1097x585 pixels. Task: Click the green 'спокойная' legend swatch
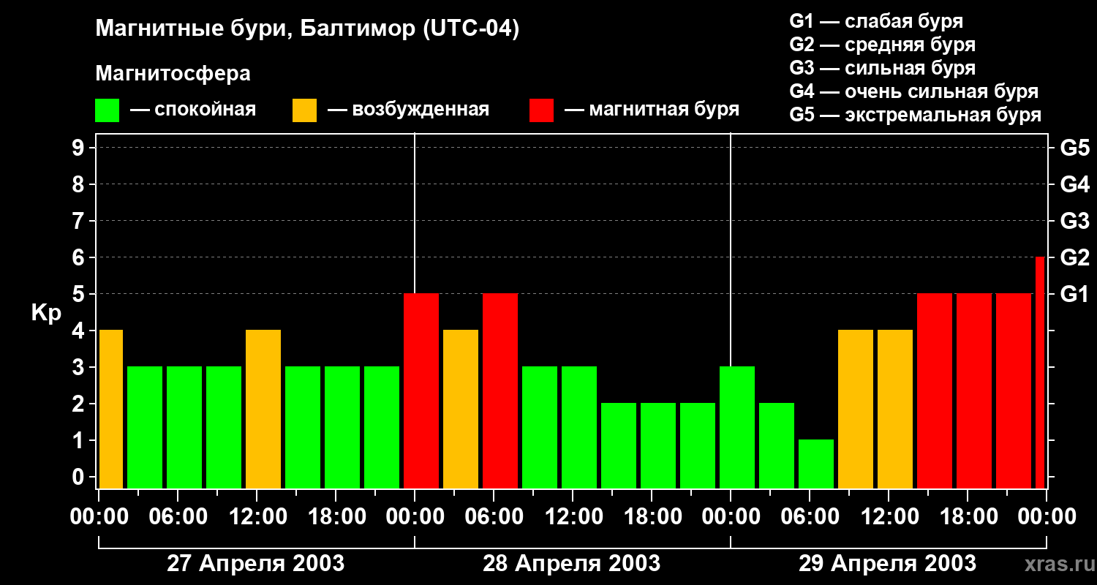click(107, 110)
